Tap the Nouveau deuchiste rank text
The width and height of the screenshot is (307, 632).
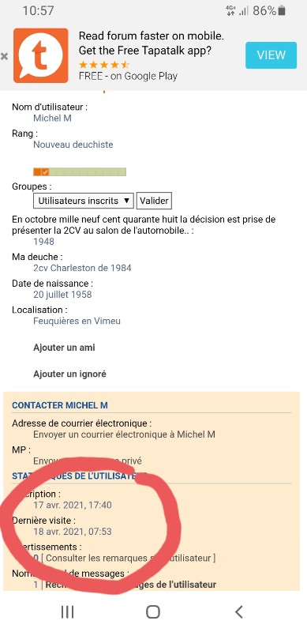pos(73,145)
